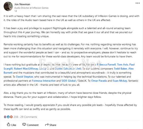Visit the Formosa Interactive company link
This screenshot has width=143, height=129.
44,81
